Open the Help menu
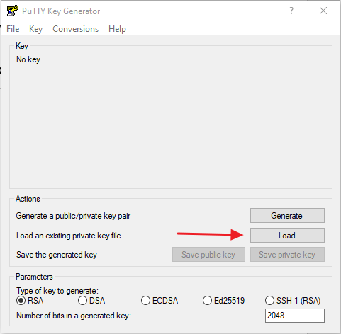This screenshot has width=341, height=334. tap(117, 29)
